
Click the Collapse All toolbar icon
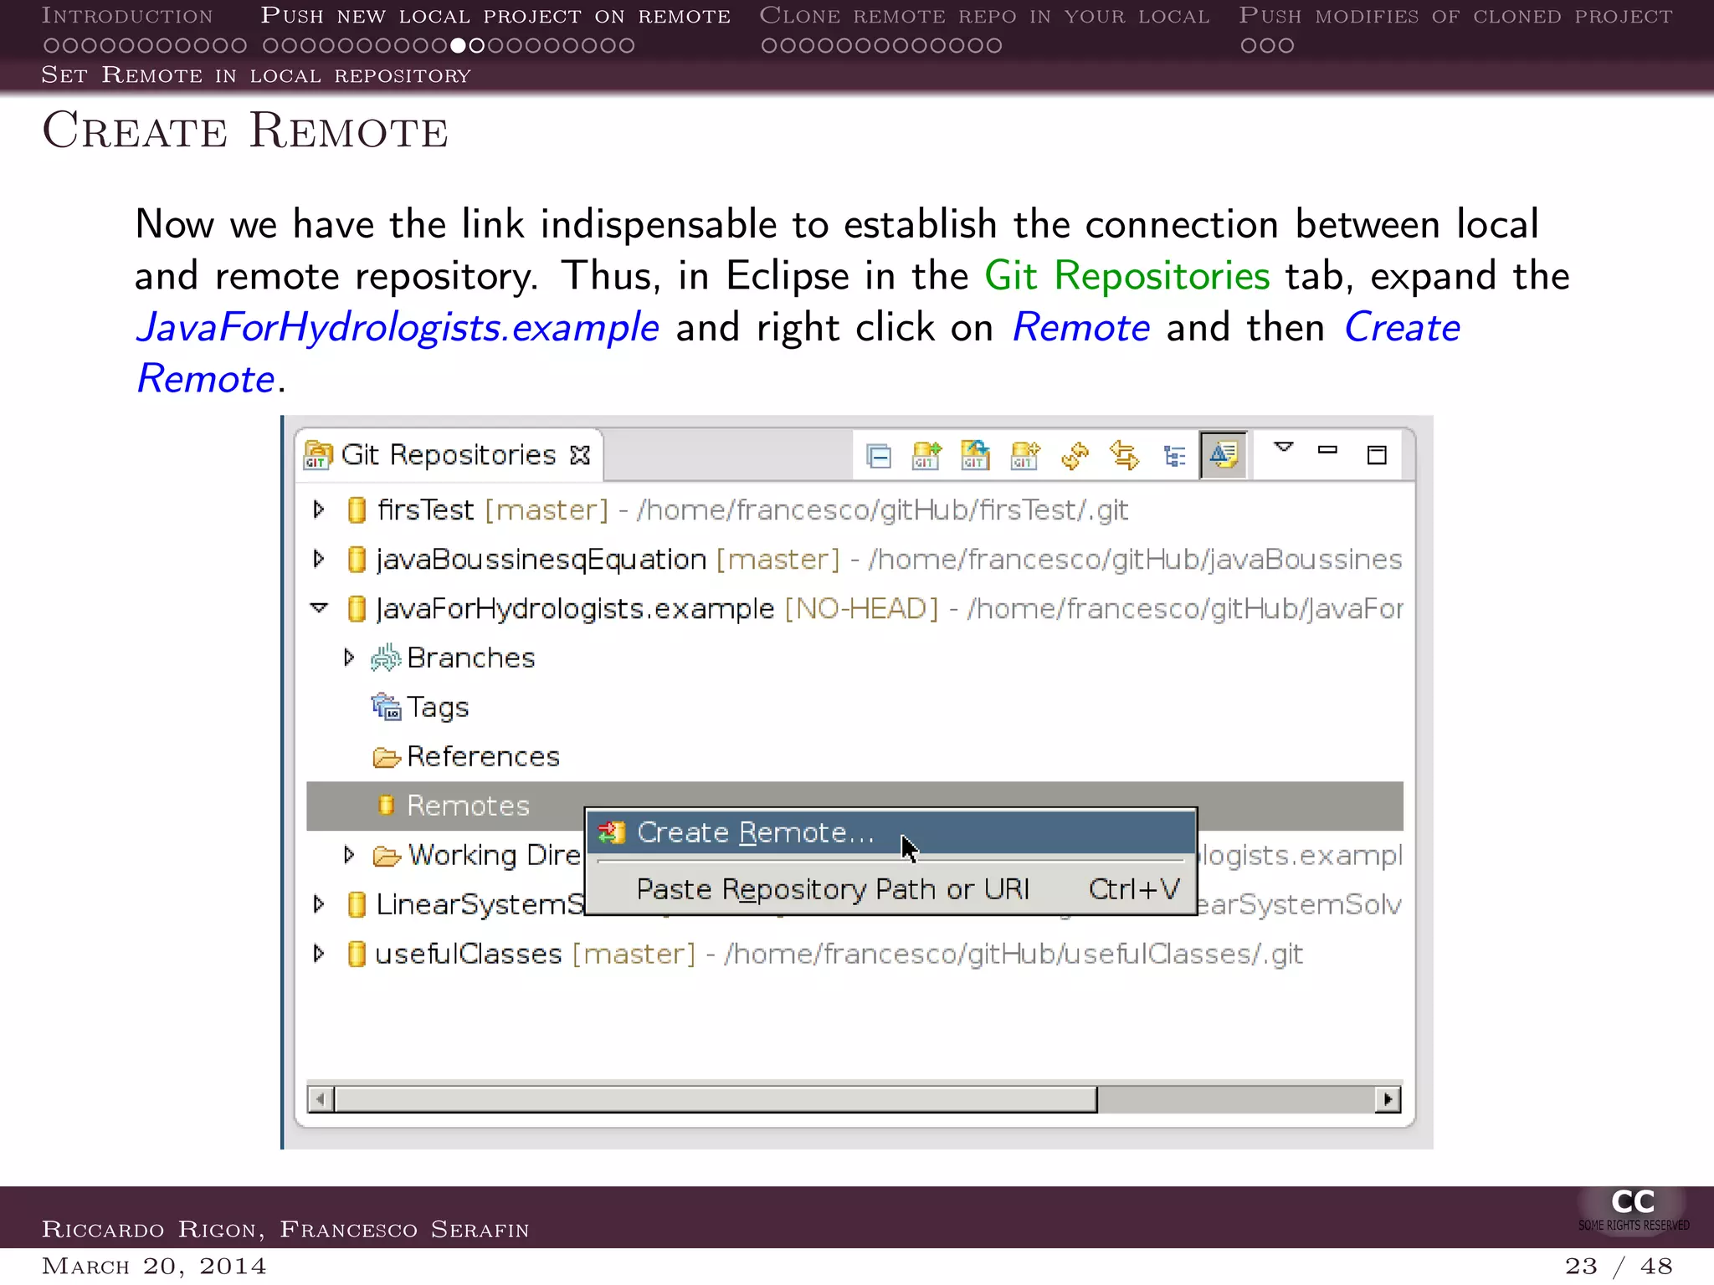tap(878, 456)
